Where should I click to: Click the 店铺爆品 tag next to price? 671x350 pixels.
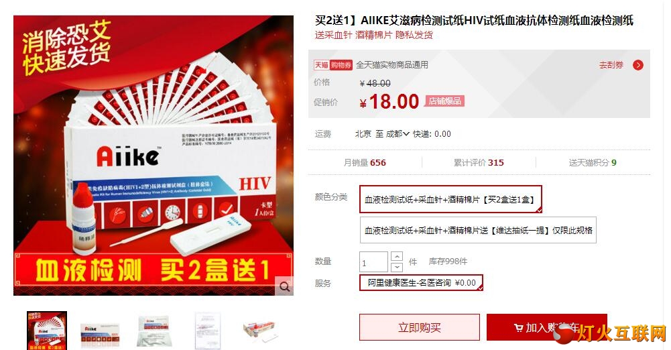[x=445, y=101]
